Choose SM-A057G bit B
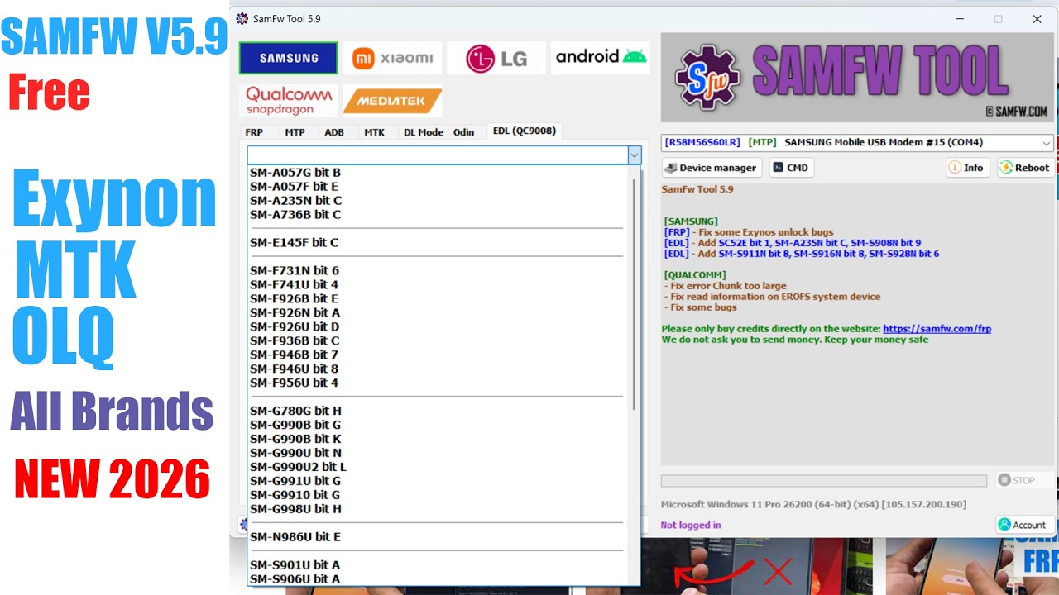The image size is (1059, 595). pyautogui.click(x=295, y=173)
